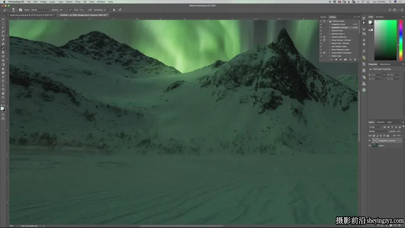Click the hue slider in the Color panel
405x228 pixels.
401,40
